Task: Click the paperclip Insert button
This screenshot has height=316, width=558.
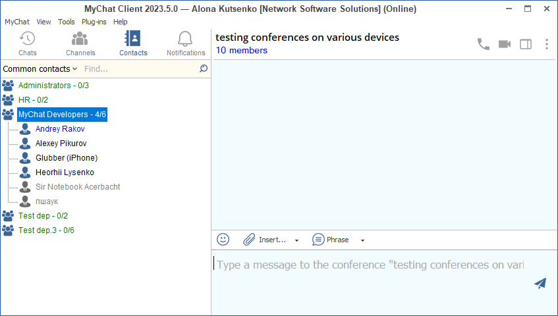Action: coord(264,240)
